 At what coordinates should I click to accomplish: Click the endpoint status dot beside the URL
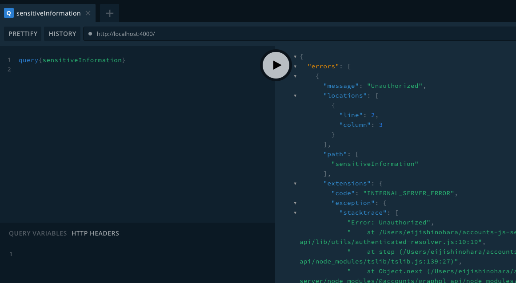click(90, 34)
